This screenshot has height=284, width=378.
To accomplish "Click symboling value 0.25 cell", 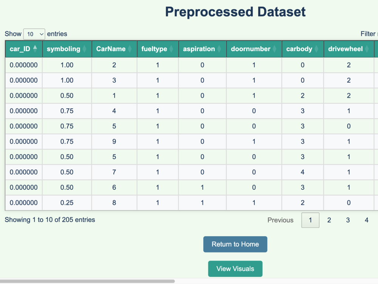I will point(67,203).
